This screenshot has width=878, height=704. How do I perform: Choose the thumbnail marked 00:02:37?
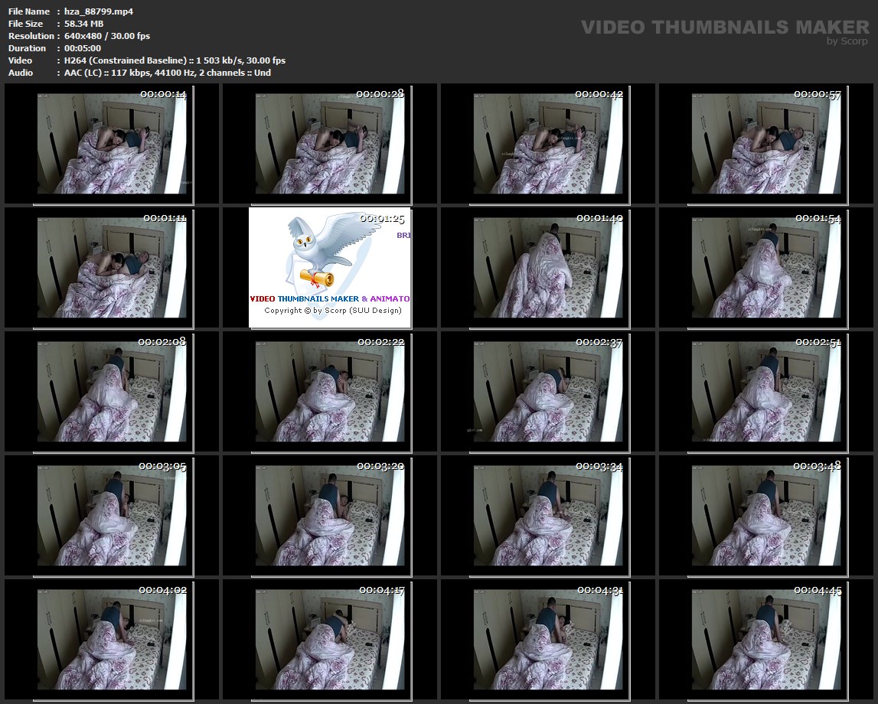548,392
